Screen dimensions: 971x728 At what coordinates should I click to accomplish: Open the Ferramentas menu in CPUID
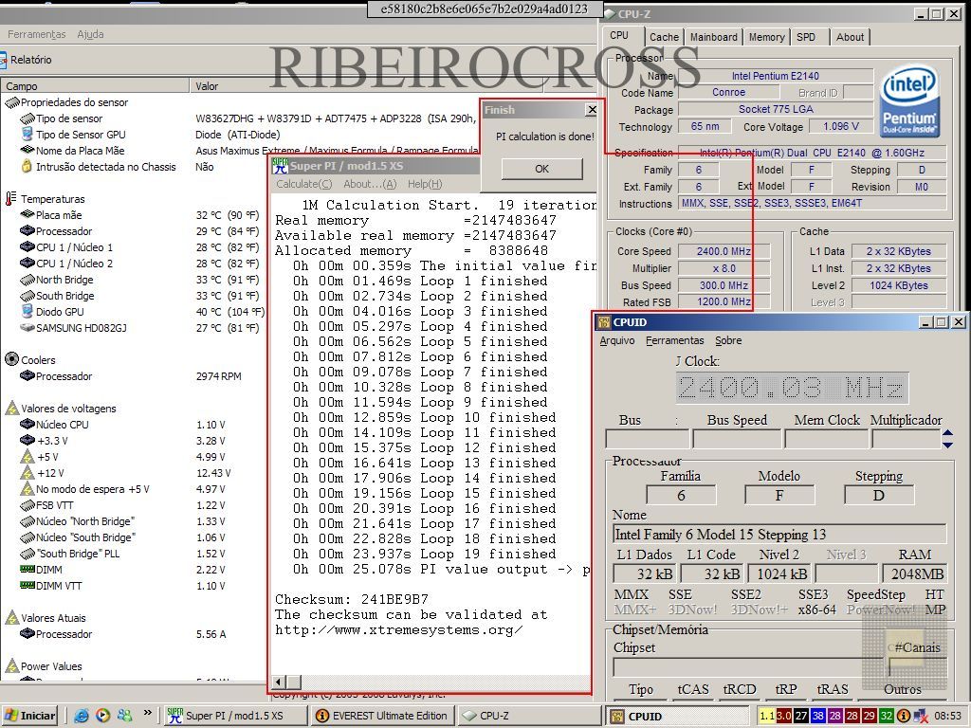coord(674,340)
